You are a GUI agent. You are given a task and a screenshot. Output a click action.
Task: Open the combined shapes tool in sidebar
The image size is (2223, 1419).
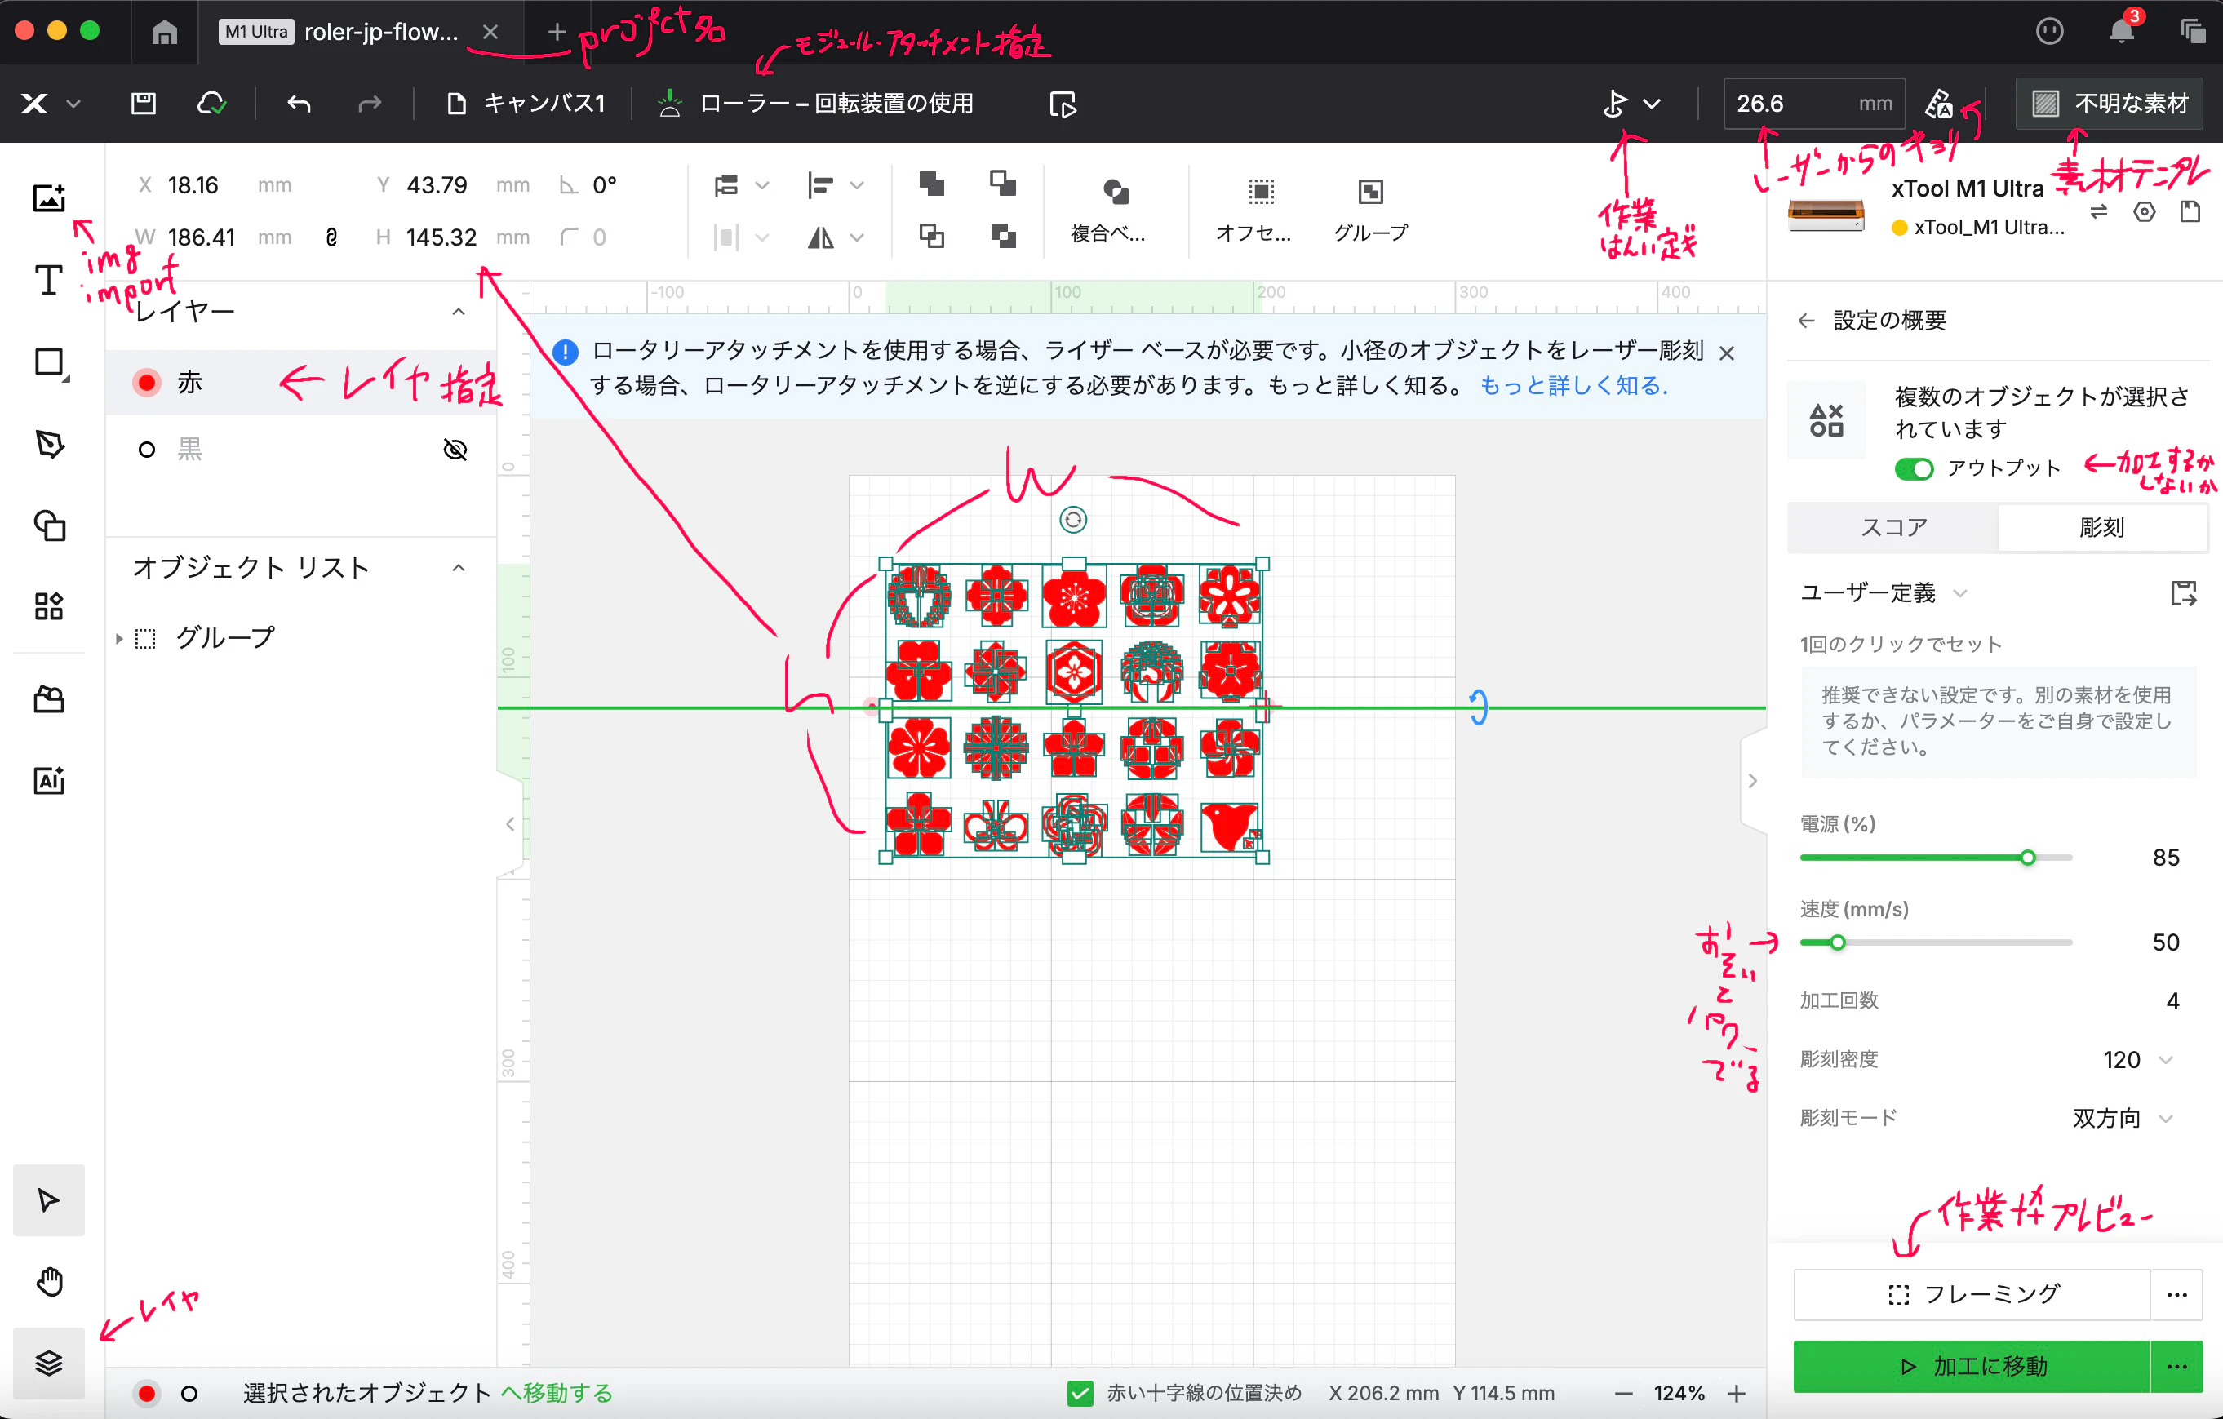coord(49,525)
